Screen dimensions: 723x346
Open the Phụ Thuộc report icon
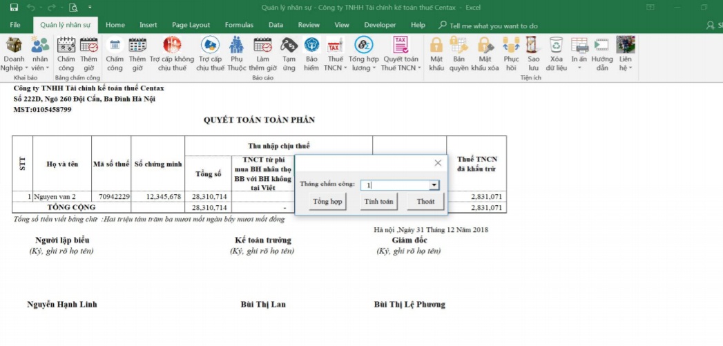[237, 46]
